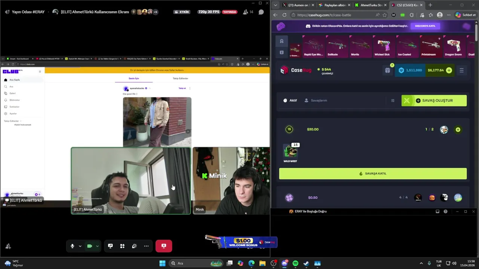This screenshot has height=269, width=479.
Task: Select the Savaşlarım tab
Action: [316, 101]
